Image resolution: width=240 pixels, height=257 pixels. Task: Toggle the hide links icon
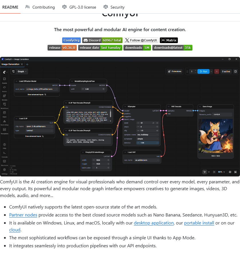(x=235, y=172)
